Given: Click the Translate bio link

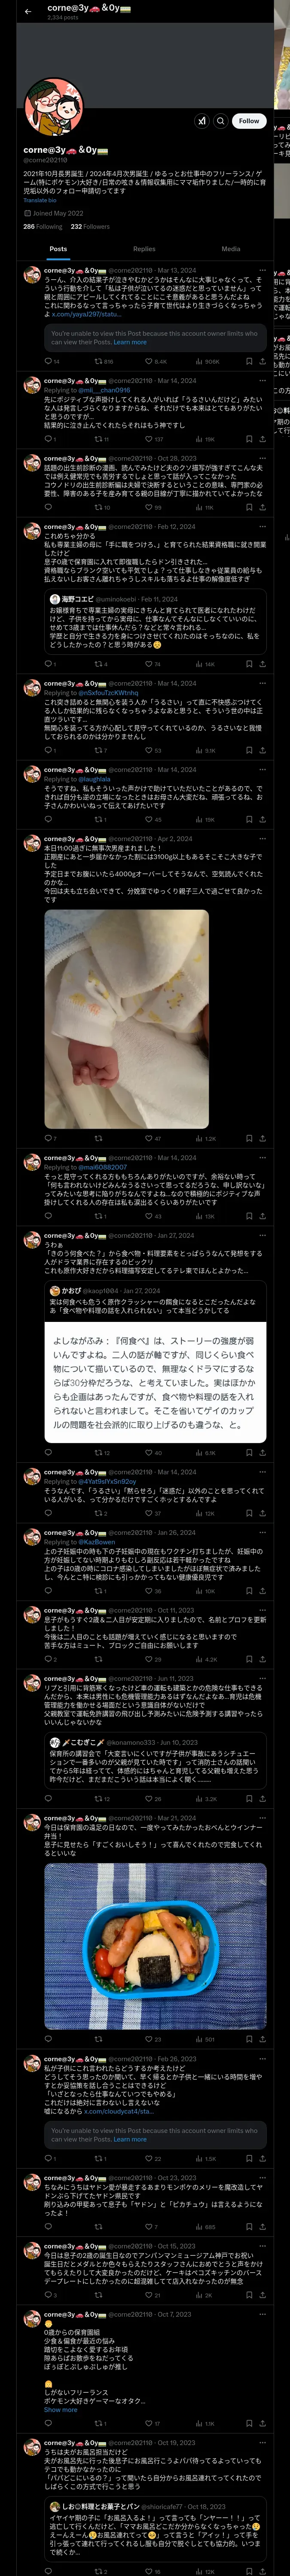Looking at the screenshot, I should [x=40, y=200].
